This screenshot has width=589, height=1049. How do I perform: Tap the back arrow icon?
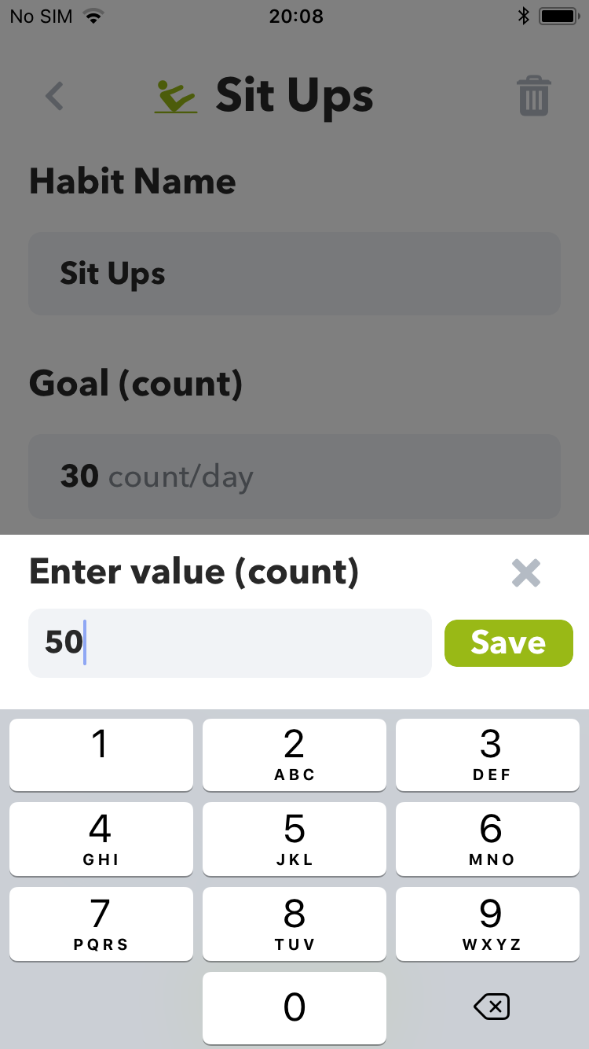coord(54,97)
